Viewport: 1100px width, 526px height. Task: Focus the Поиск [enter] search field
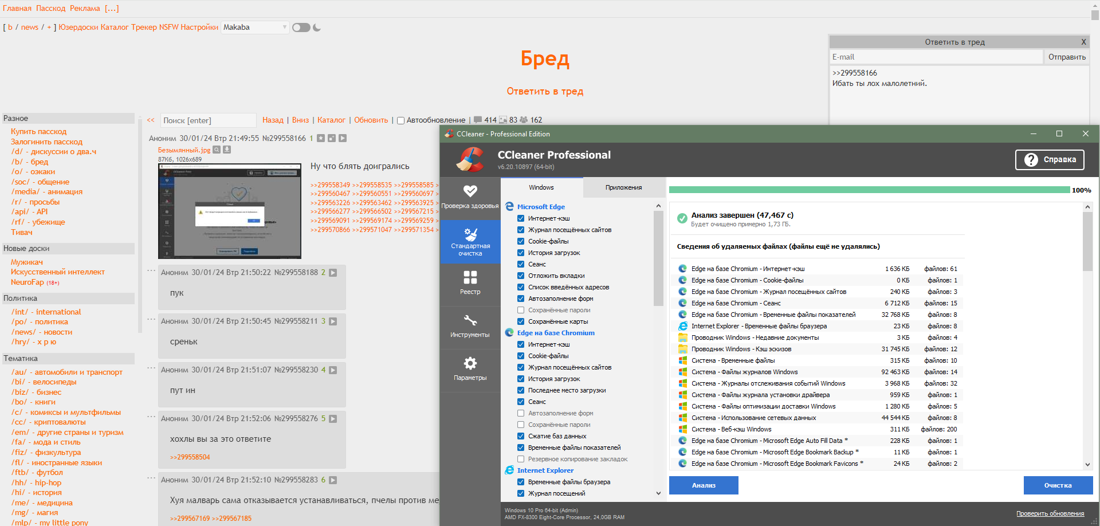[x=208, y=120]
